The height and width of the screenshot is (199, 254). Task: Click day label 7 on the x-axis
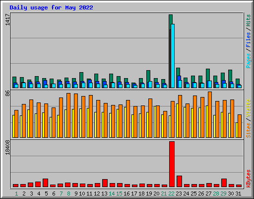point(61,194)
